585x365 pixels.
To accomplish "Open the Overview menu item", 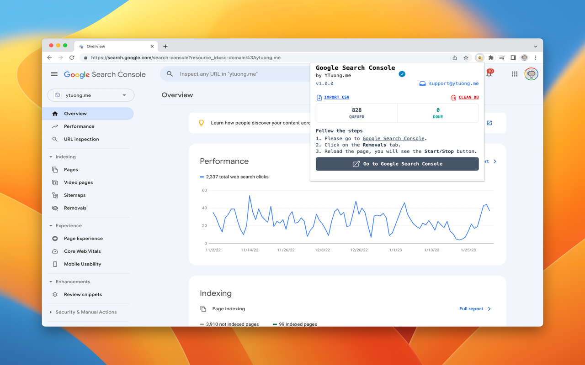I will [88, 114].
